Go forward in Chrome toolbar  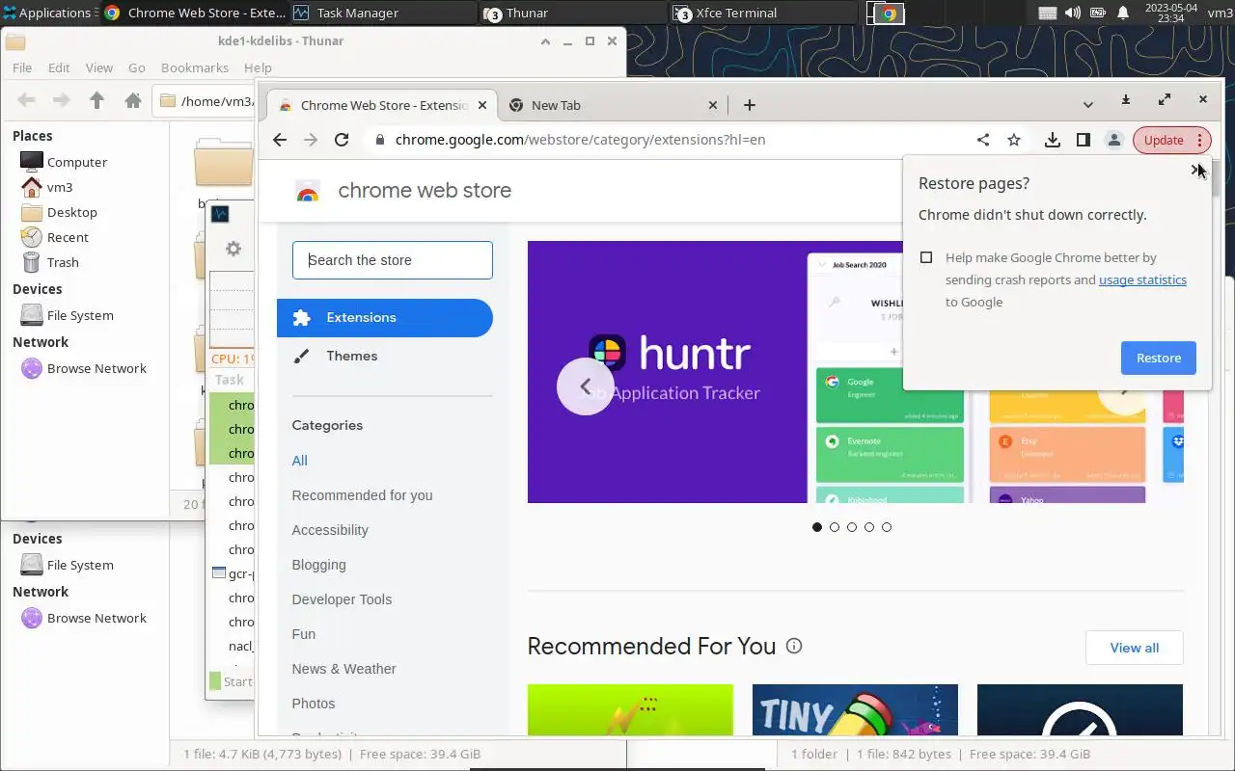coord(311,140)
